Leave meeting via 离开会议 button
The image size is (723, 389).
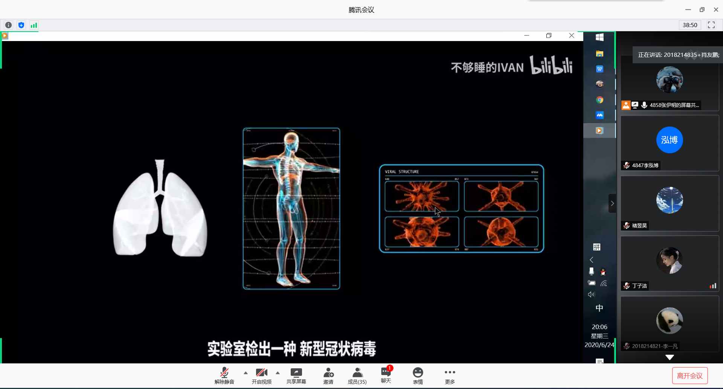689,375
